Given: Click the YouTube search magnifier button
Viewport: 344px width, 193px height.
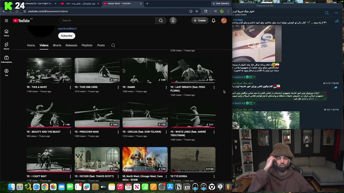Looking at the screenshot, I should coord(161,21).
